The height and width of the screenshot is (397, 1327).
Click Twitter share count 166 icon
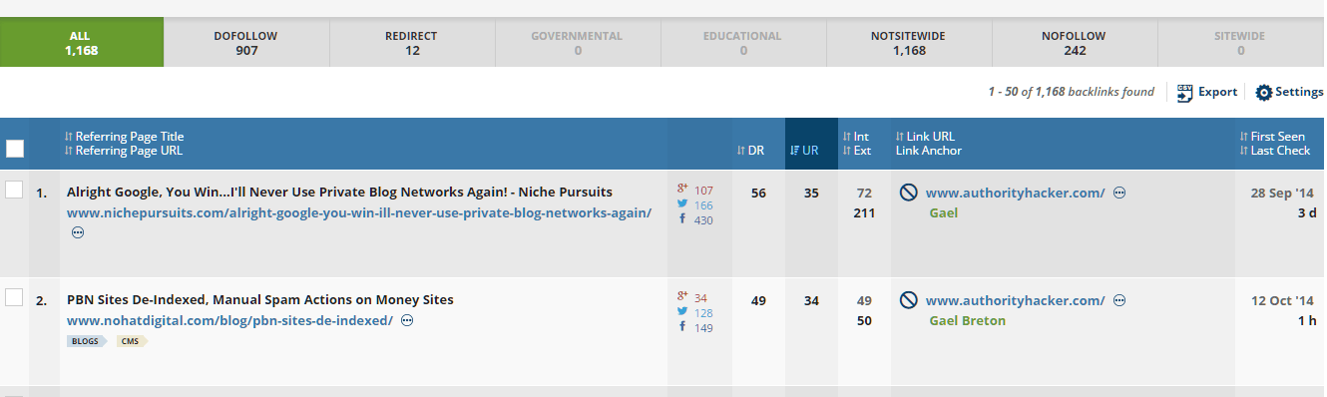(682, 204)
